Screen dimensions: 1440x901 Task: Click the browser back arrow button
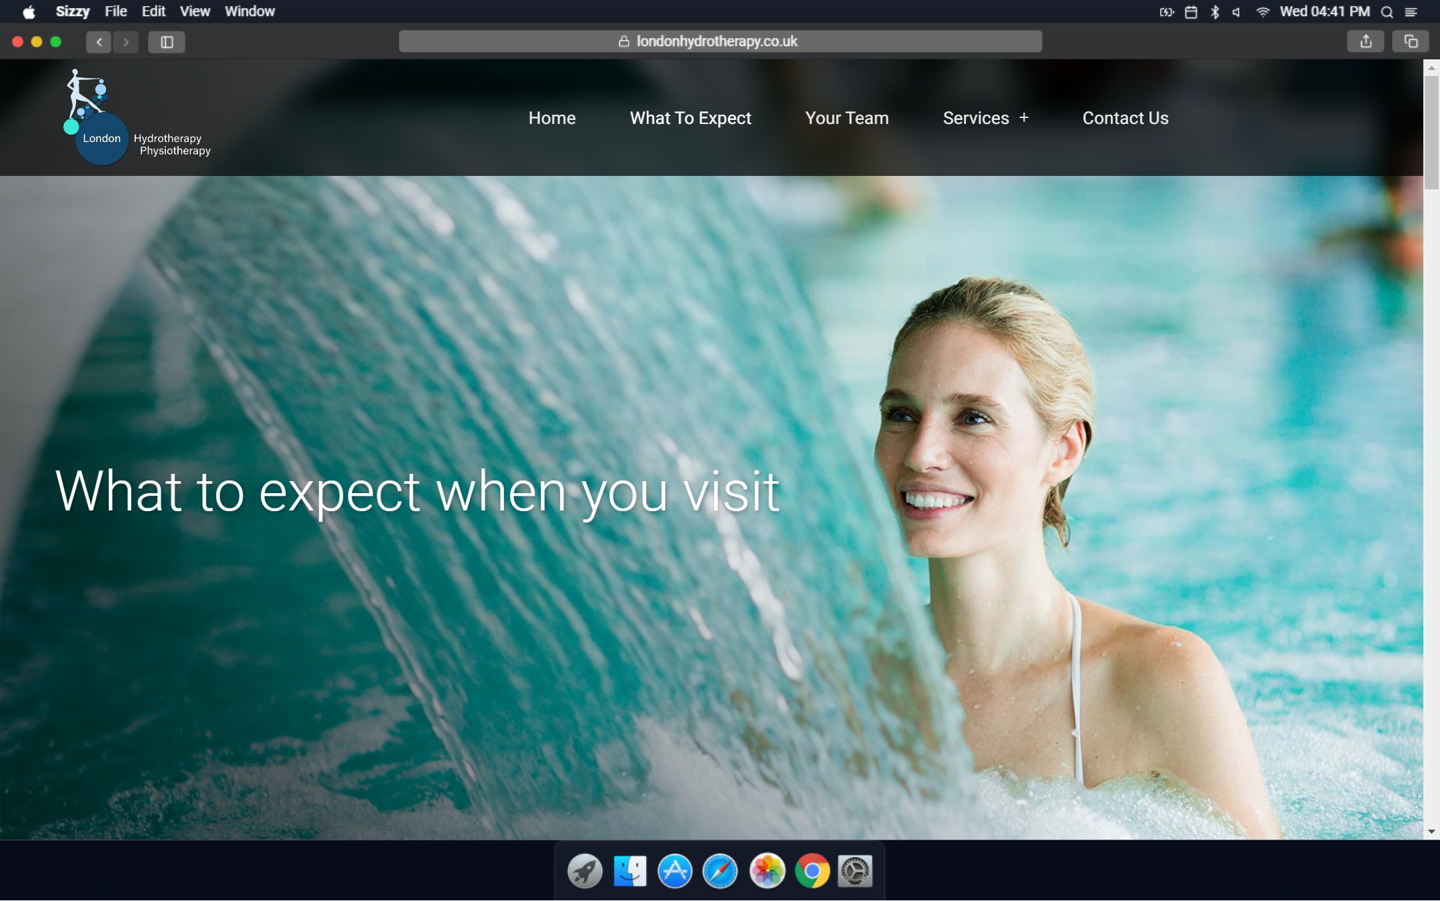99,42
